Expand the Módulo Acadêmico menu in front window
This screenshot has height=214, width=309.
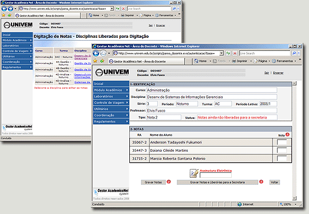pos(111,90)
